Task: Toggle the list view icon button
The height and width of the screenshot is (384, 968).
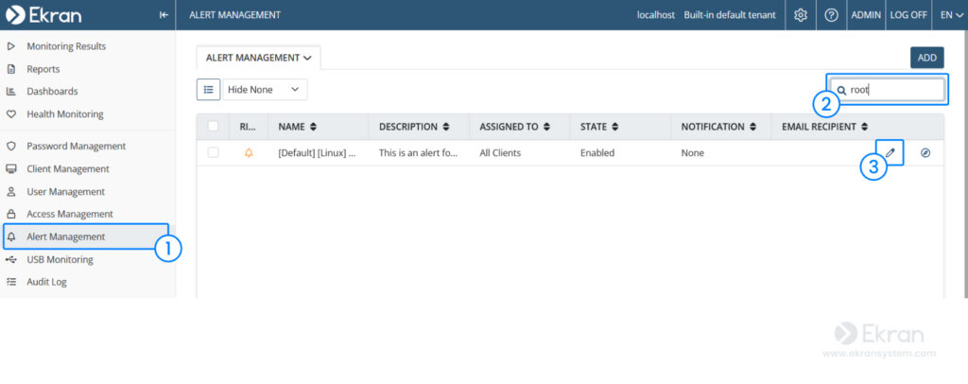Action: (x=208, y=90)
